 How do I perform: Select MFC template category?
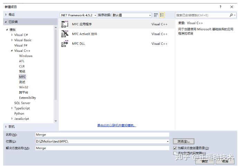(x=22, y=77)
